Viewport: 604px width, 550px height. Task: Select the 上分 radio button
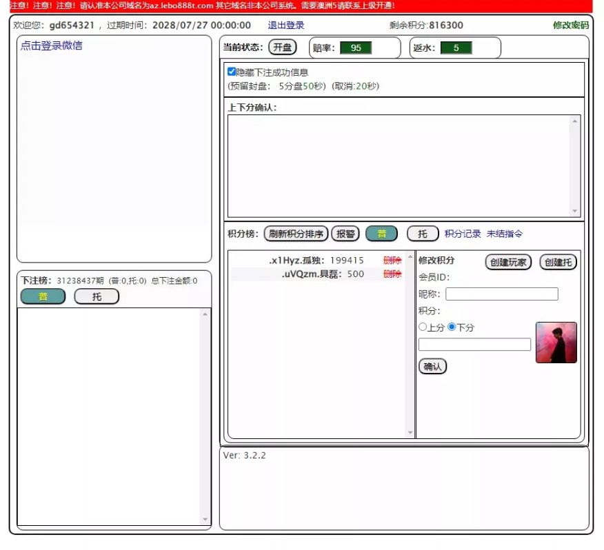423,327
